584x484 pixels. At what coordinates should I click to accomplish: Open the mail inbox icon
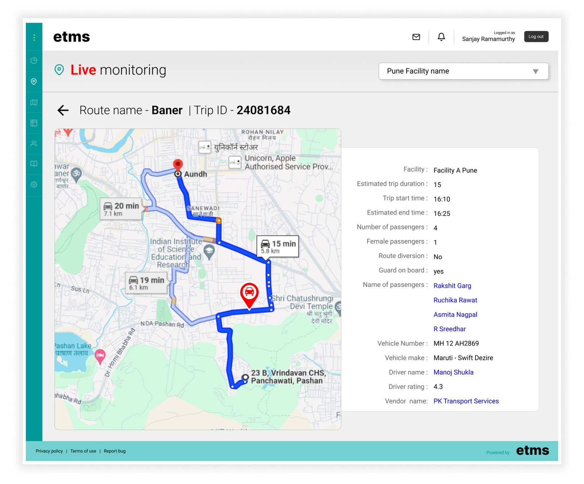click(x=416, y=37)
